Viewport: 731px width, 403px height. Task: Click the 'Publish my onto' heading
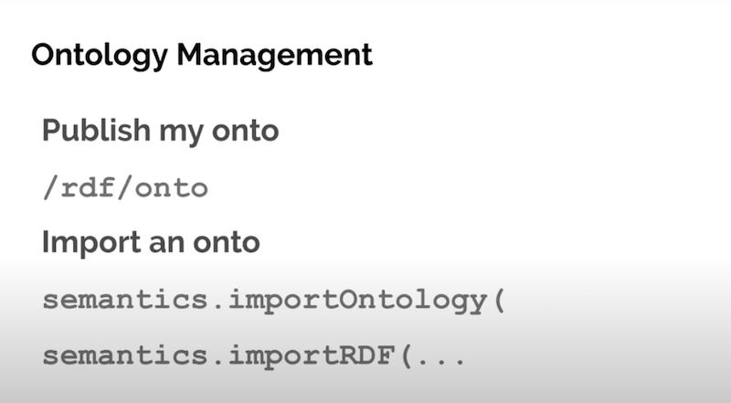tap(161, 131)
